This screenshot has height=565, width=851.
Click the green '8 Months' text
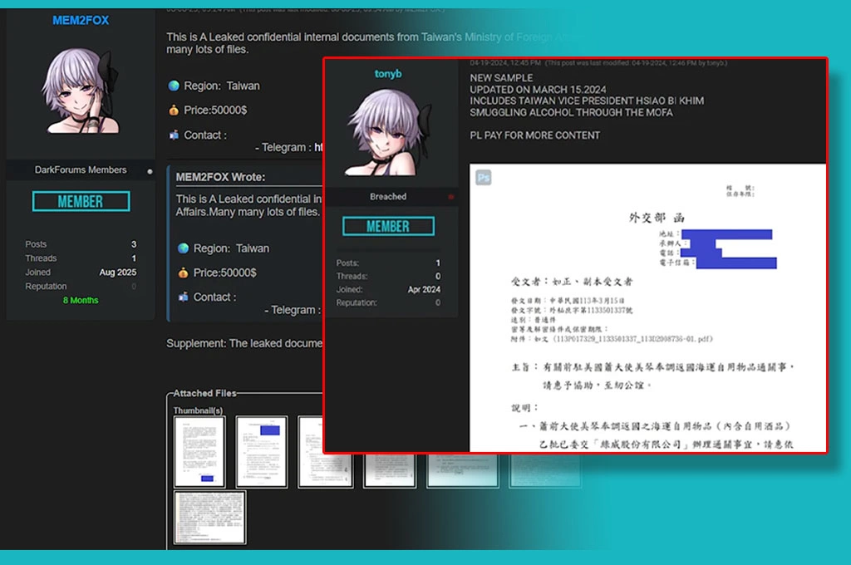81,300
